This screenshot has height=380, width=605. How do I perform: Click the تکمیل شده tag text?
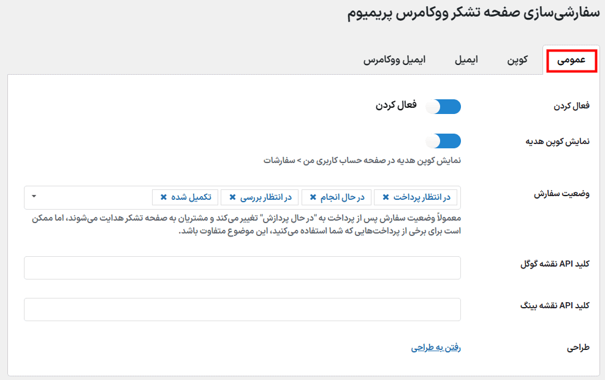(191, 197)
